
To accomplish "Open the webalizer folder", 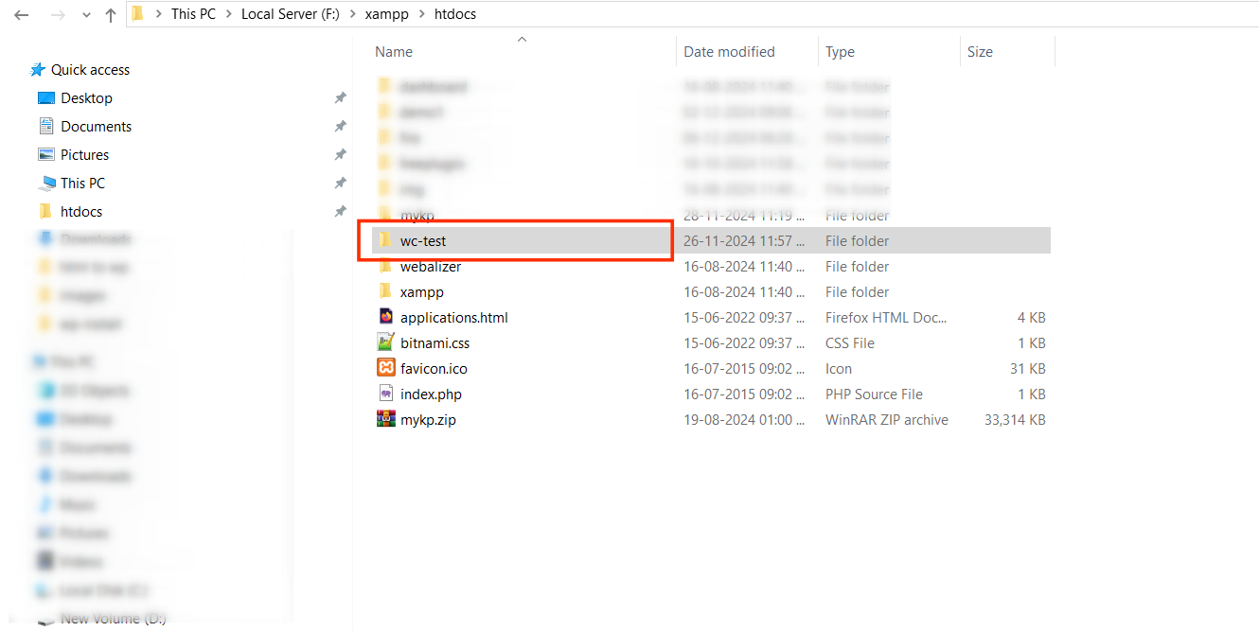I will [x=429, y=266].
